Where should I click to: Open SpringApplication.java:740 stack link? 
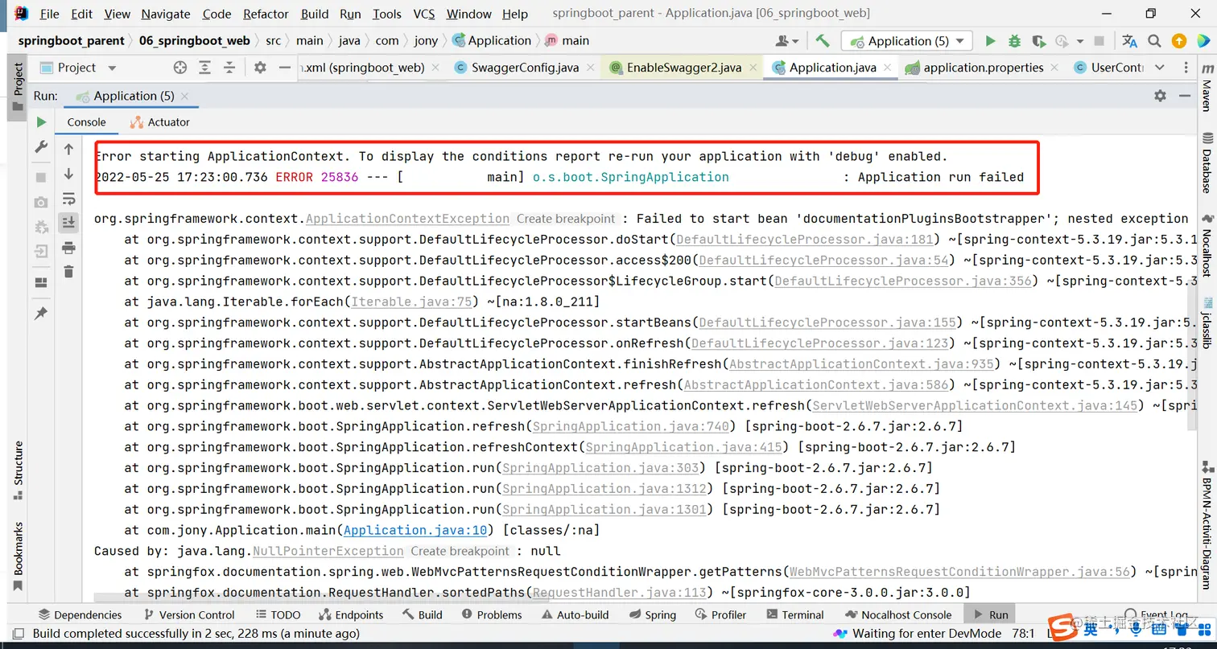click(x=631, y=426)
